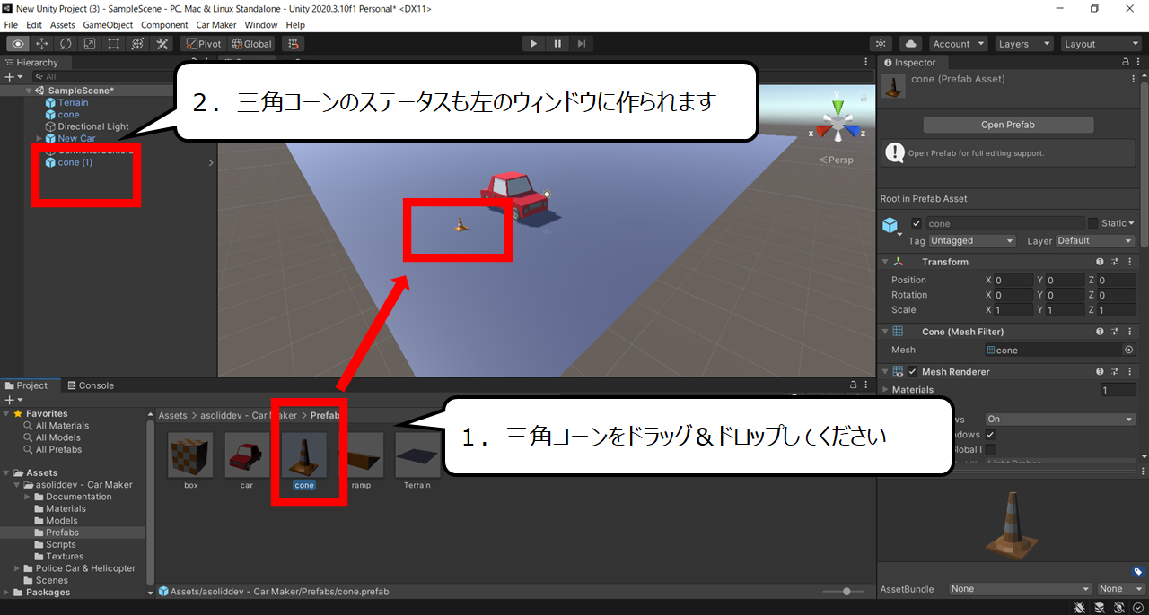Image resolution: width=1149 pixels, height=615 pixels.
Task: Open the Tag Untagged dropdown
Action: tap(972, 240)
